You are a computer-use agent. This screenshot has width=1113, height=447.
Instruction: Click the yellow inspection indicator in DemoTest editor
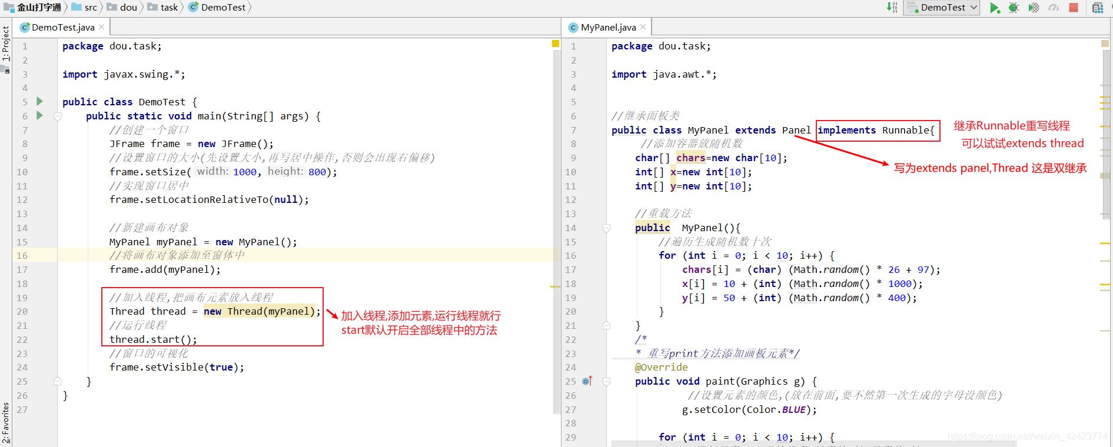pos(555,44)
